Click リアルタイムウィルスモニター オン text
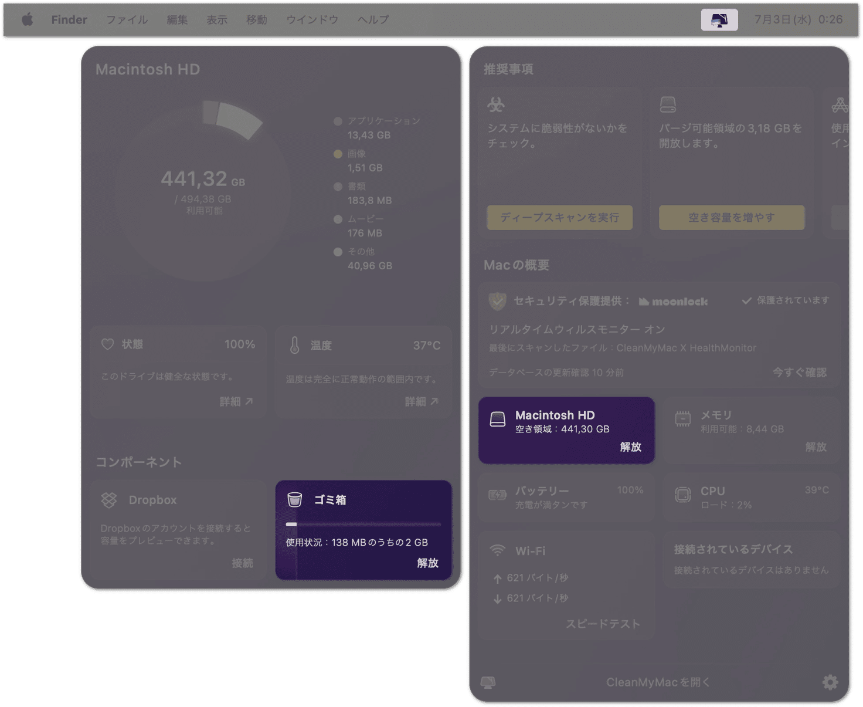Image resolution: width=863 pixels, height=707 pixels. (x=577, y=330)
